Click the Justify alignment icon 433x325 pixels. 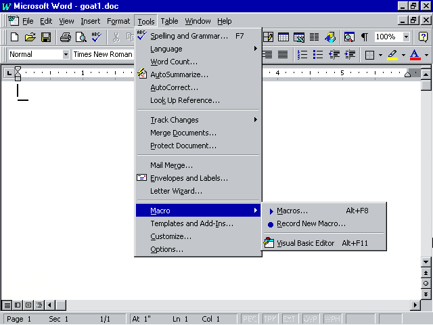point(283,54)
